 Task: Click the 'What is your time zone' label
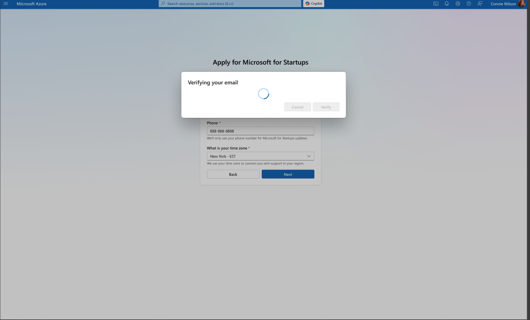pos(227,148)
